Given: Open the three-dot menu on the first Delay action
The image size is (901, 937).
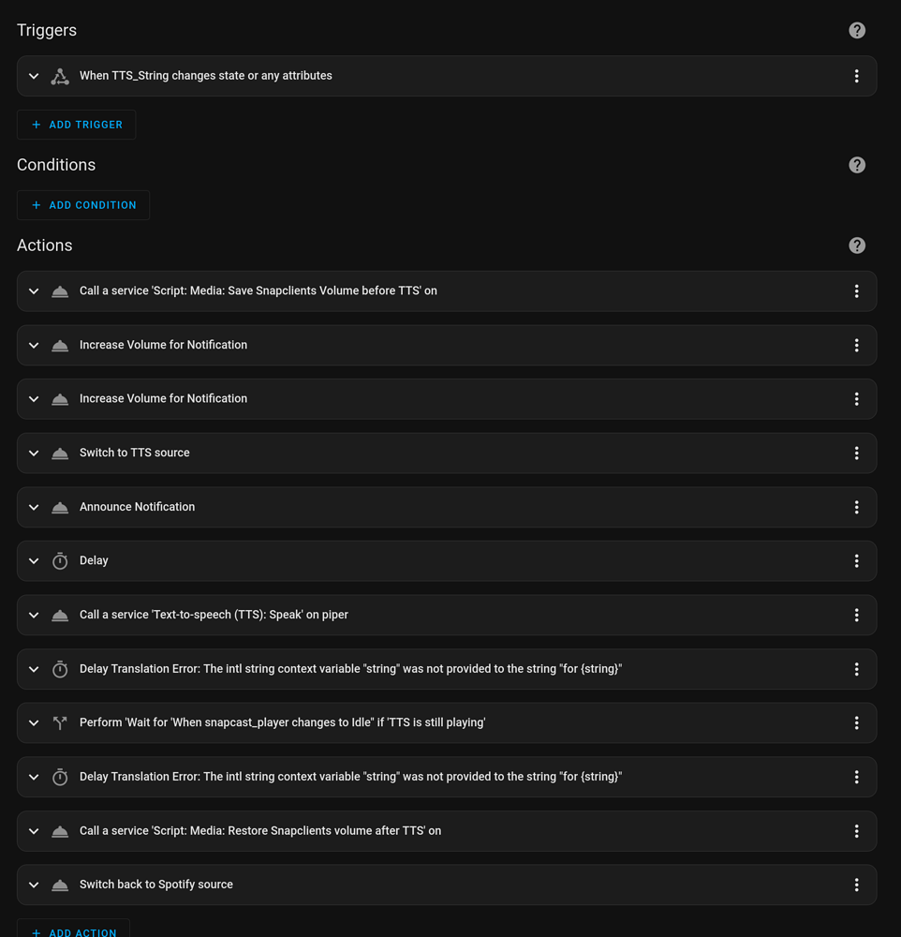Looking at the screenshot, I should coord(856,560).
